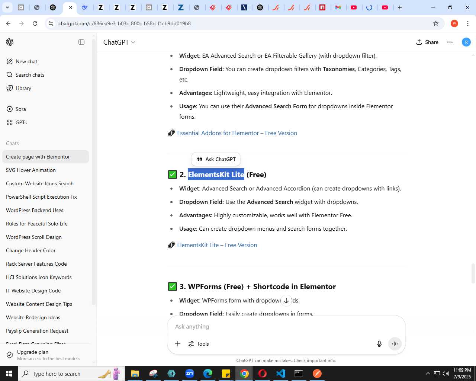The width and height of the screenshot is (476, 381).
Task: Click the taskbar search box
Action: click(71, 374)
